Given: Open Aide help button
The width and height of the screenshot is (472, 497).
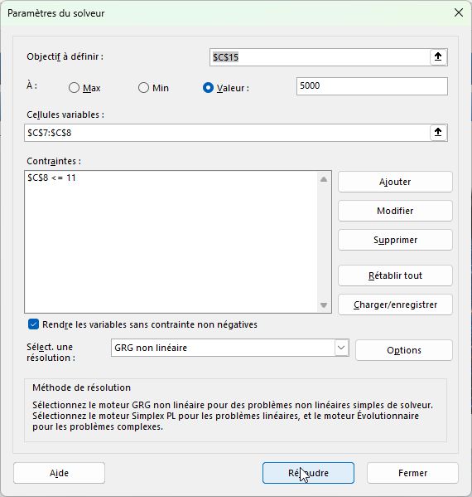Looking at the screenshot, I should pyautogui.click(x=59, y=473).
